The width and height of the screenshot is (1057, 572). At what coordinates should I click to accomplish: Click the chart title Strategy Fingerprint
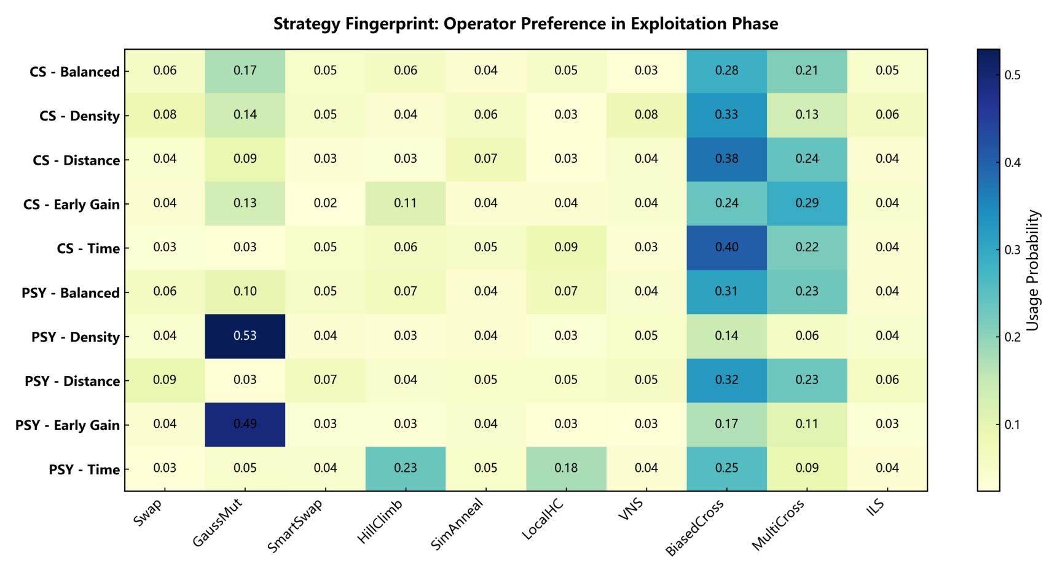point(525,24)
